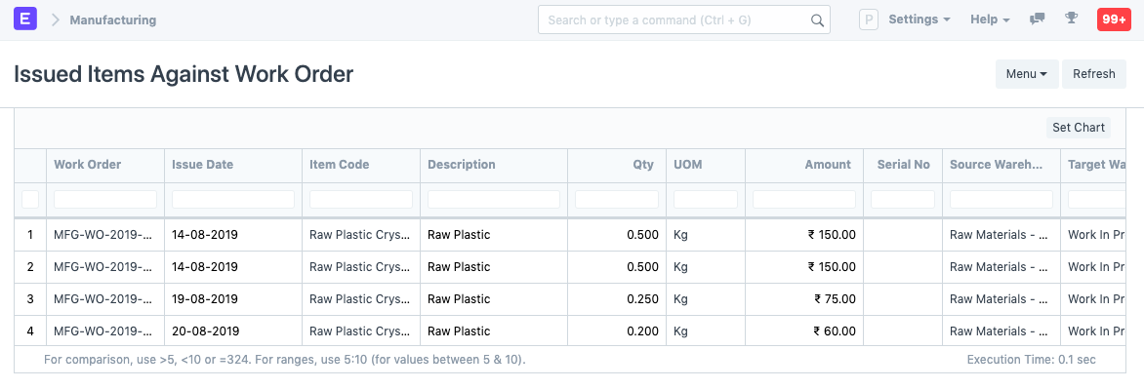The height and width of the screenshot is (389, 1144).
Task: Focus the command search bar
Action: coord(683,19)
